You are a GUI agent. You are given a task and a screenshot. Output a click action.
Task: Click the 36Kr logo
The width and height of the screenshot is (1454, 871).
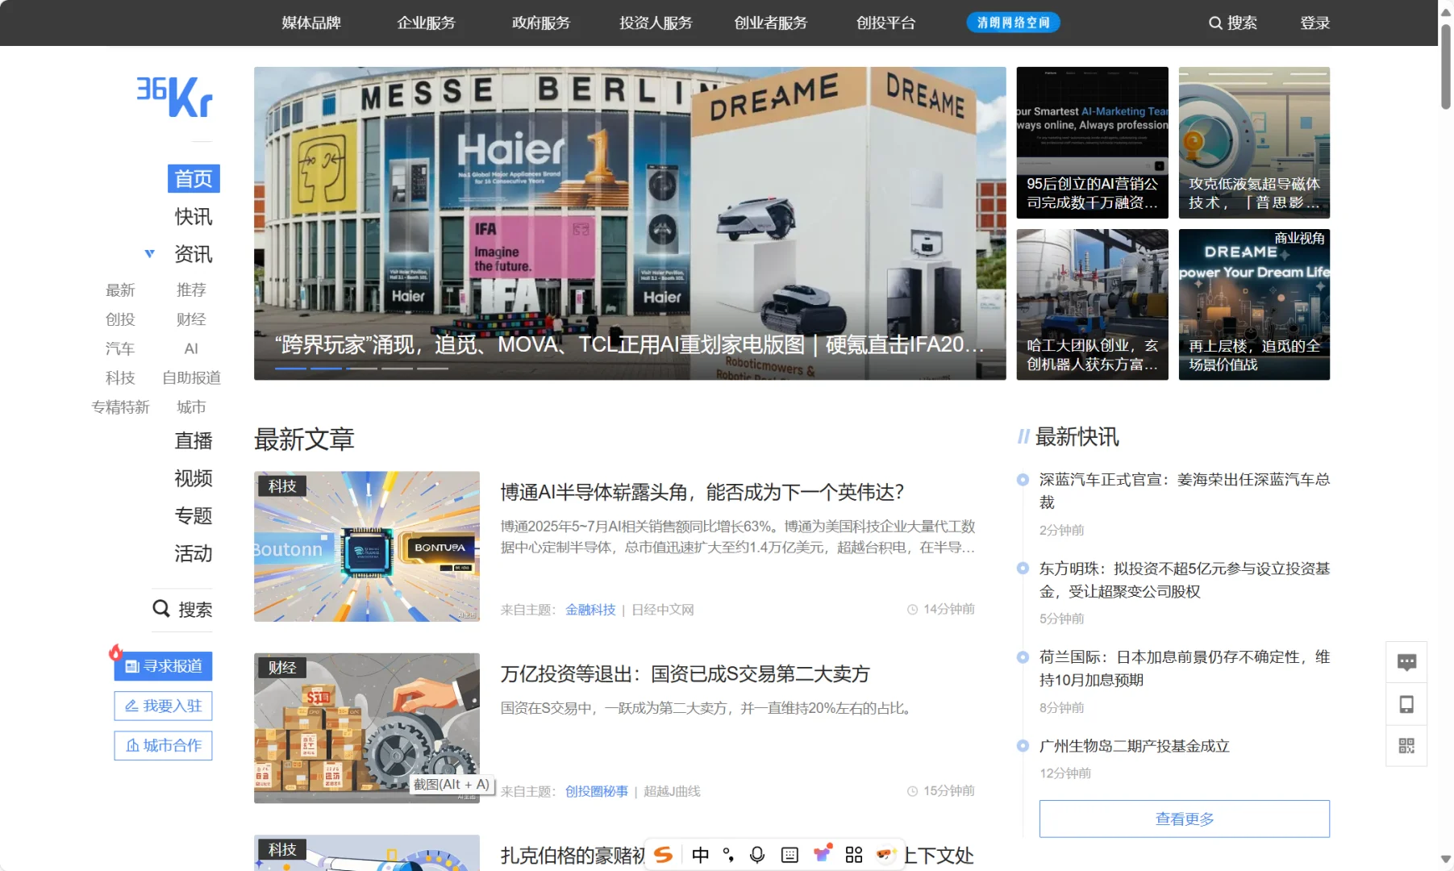pos(174,97)
